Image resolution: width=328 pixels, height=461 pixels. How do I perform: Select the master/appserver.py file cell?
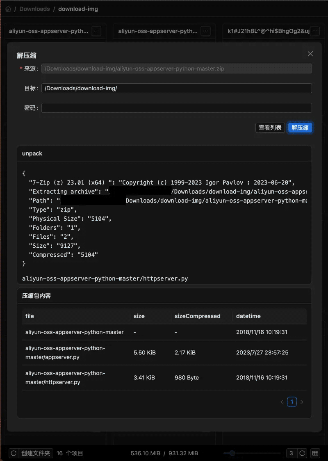point(76,352)
